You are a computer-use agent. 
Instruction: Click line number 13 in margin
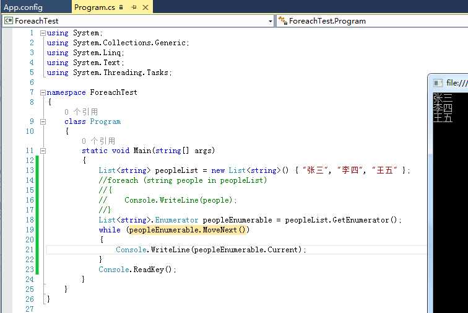coord(30,170)
